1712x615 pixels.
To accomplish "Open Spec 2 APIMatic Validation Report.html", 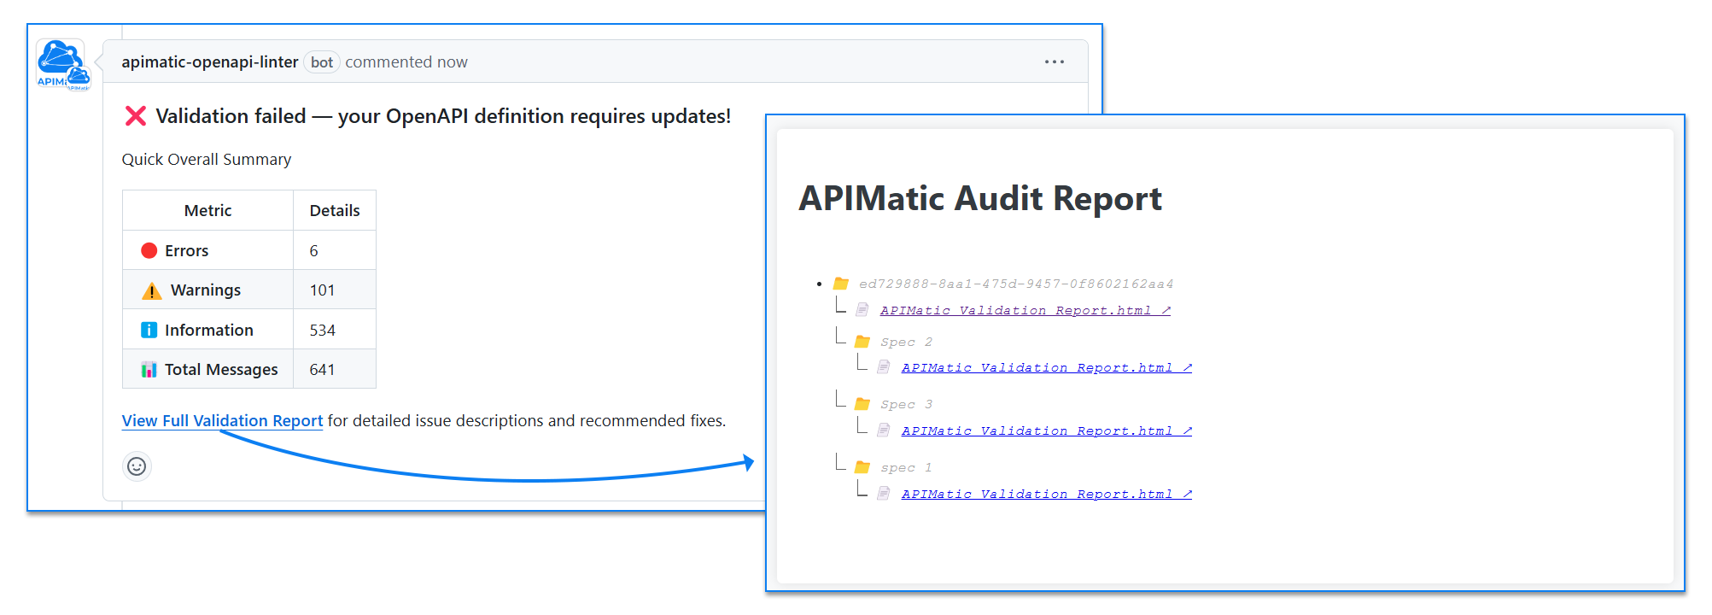I will [1046, 367].
